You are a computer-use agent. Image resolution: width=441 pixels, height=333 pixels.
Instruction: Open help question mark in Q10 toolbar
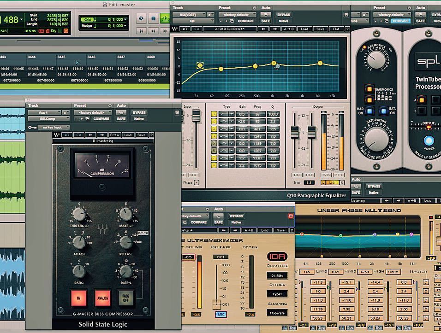(347, 29)
